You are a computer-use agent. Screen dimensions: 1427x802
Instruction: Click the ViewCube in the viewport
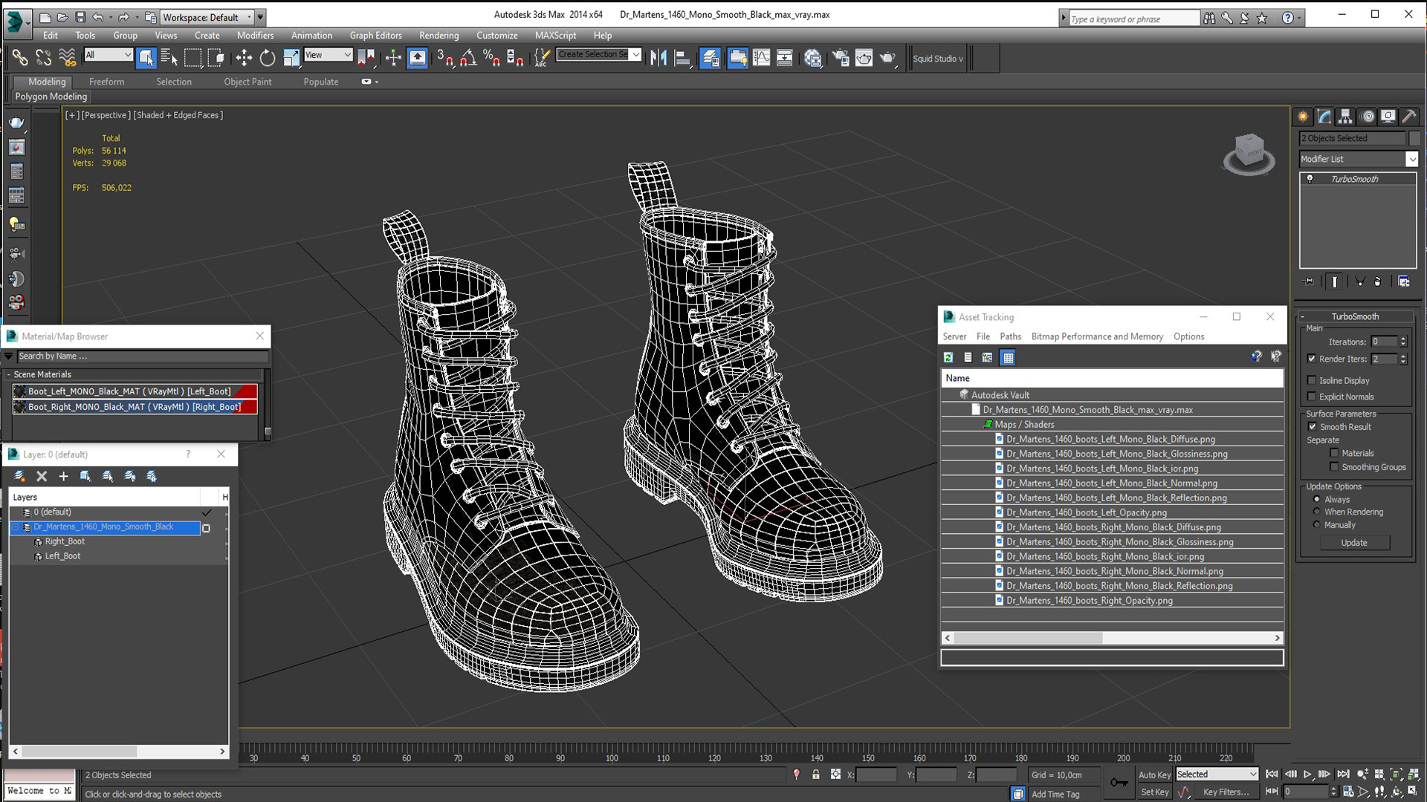[x=1249, y=154]
